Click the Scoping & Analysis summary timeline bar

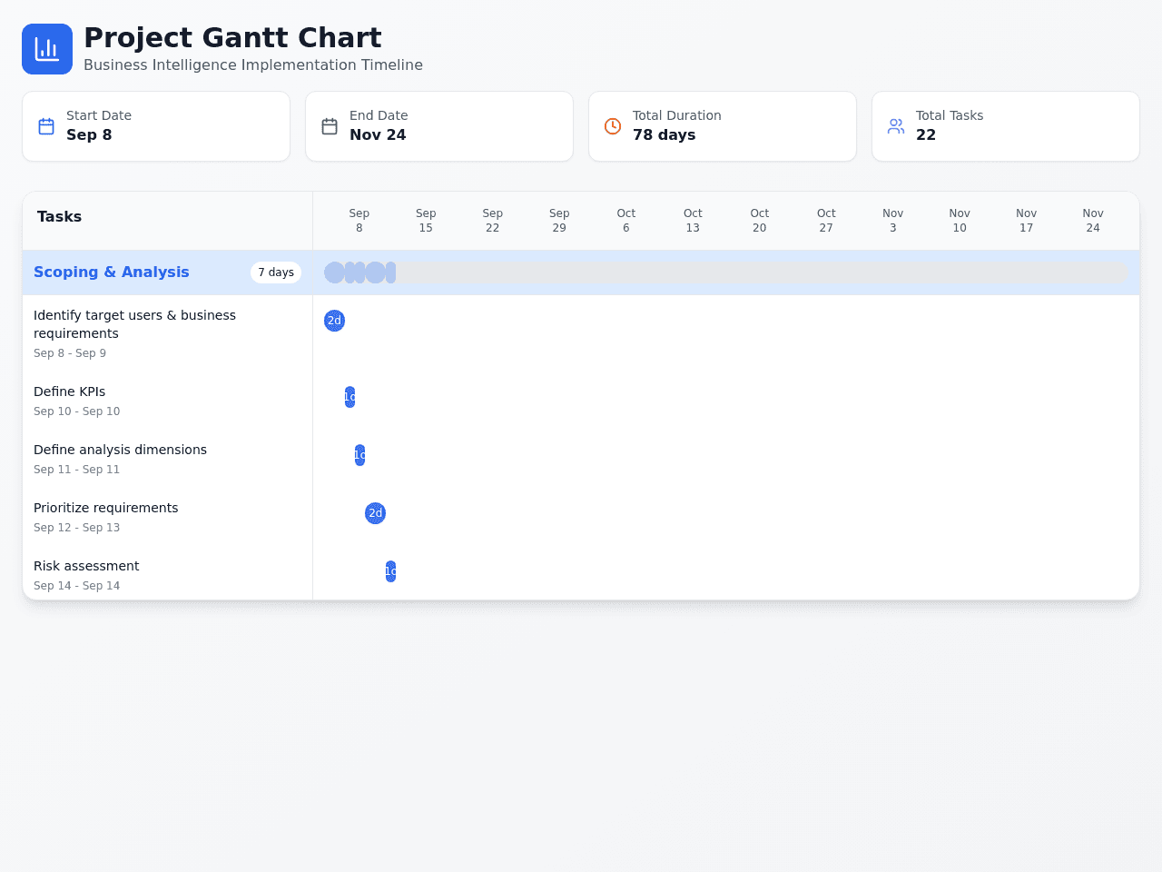click(x=726, y=272)
